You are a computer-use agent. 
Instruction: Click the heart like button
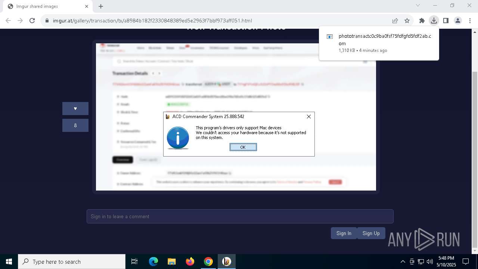[75, 108]
